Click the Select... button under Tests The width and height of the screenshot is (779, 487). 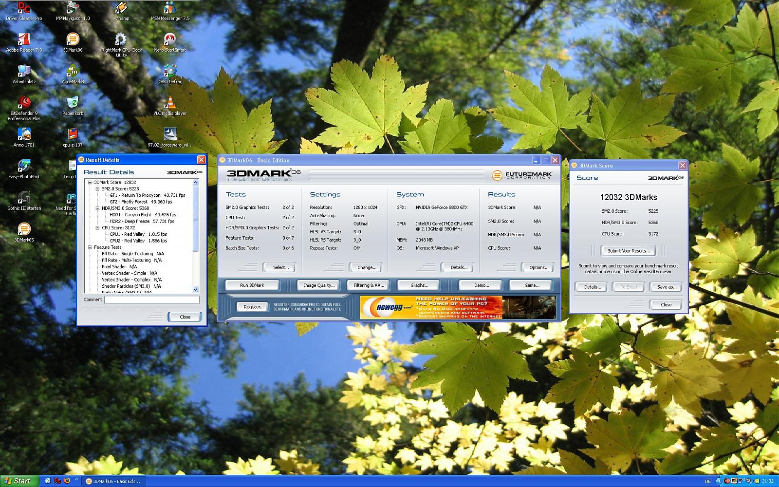pyautogui.click(x=280, y=267)
